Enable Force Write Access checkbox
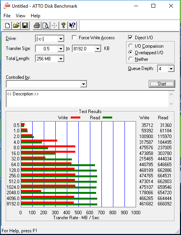Viewport: 181px width, 235px height. pos(74,37)
